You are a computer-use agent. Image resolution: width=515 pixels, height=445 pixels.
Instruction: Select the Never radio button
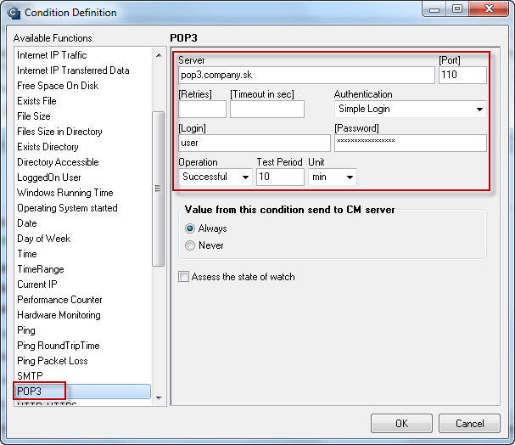coord(190,245)
